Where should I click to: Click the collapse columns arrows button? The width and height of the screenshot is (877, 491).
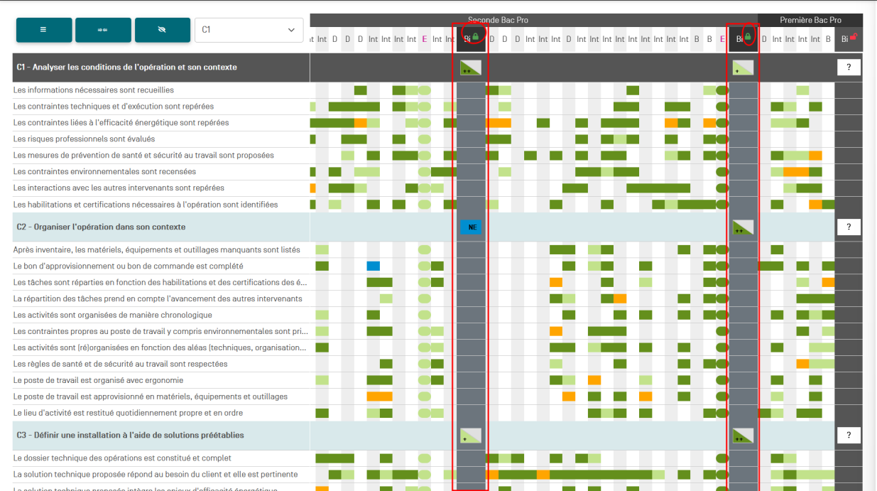[103, 30]
